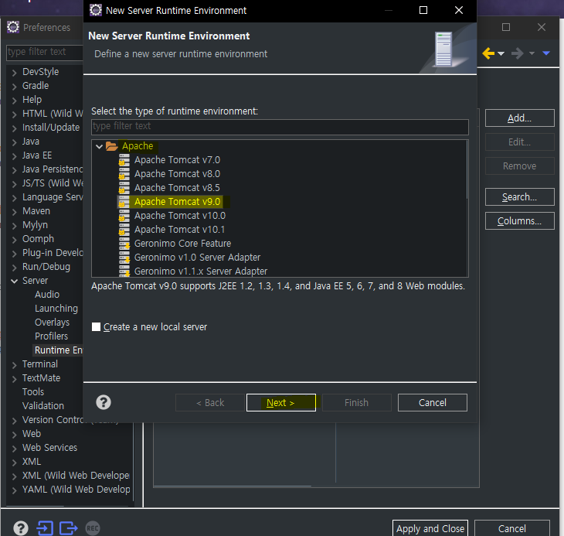Screen dimensions: 564x536
Task: Click the Apache Tomcat v8.0 server icon
Action: coord(124,174)
